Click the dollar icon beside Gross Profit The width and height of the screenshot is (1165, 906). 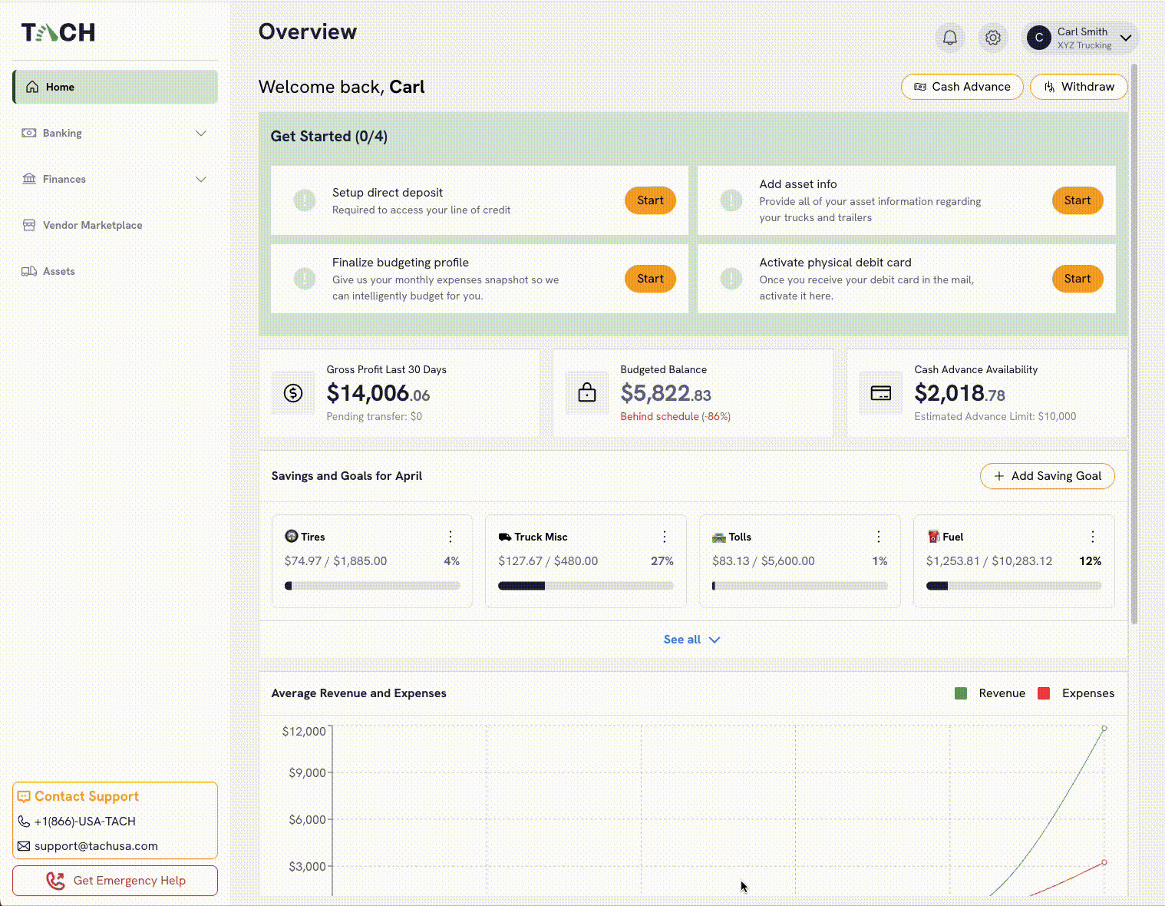click(293, 393)
